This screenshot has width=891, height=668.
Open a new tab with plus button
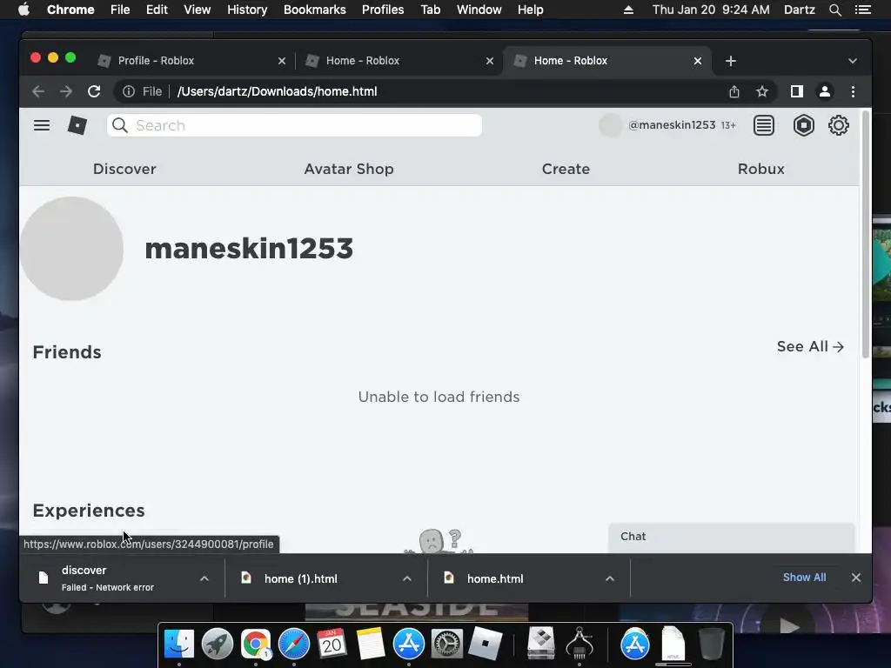(x=731, y=61)
